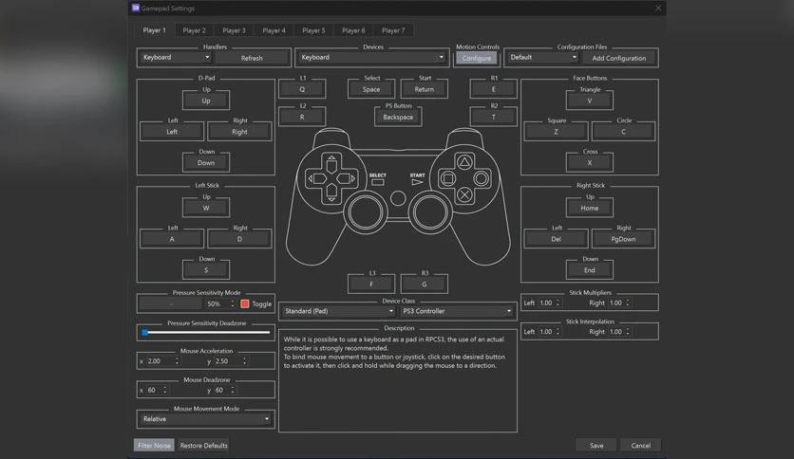Click the Restore Defaults button

[x=203, y=446]
